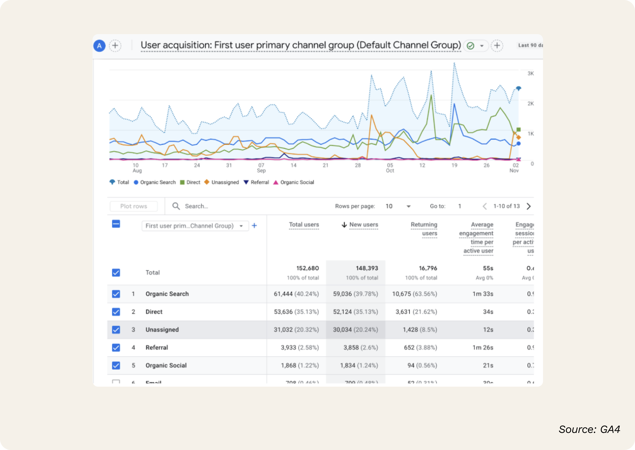Screen dimensions: 635x450
Task: Go to the next page of table rows
Action: pos(529,206)
